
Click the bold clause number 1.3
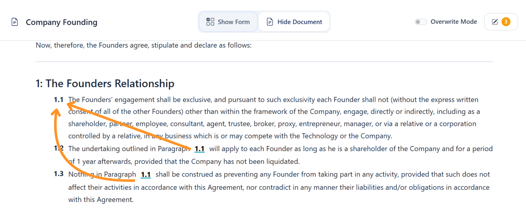(59, 174)
